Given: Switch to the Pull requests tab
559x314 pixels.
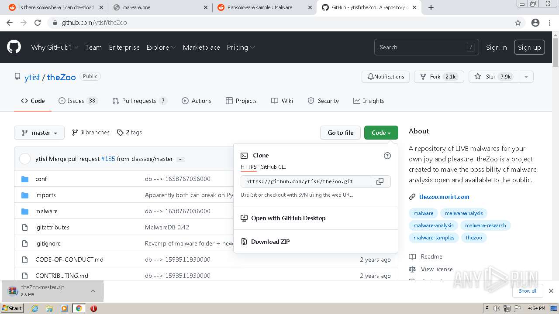Looking at the screenshot, I should coord(140,101).
